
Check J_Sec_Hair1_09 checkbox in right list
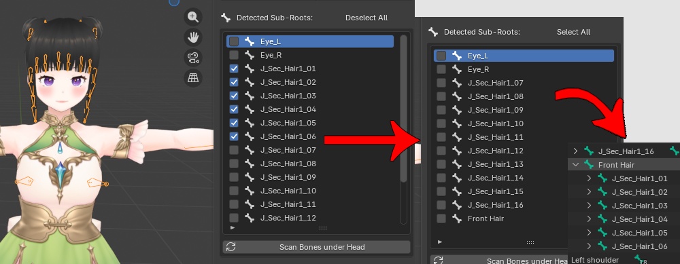click(441, 110)
